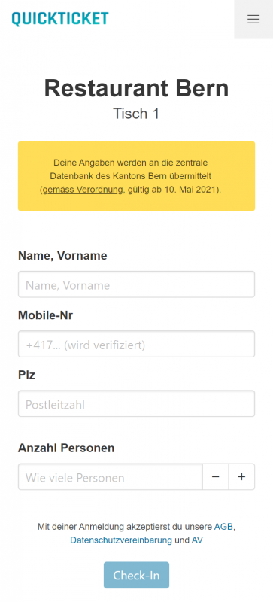This screenshot has width=273, height=602.
Task: Focus the Name, Vorname input field
Action: 136,284
